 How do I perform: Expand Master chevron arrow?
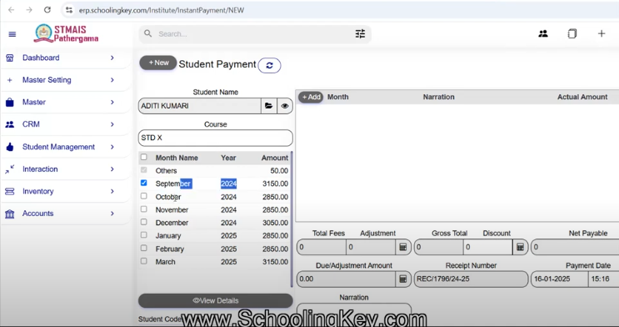(x=112, y=102)
